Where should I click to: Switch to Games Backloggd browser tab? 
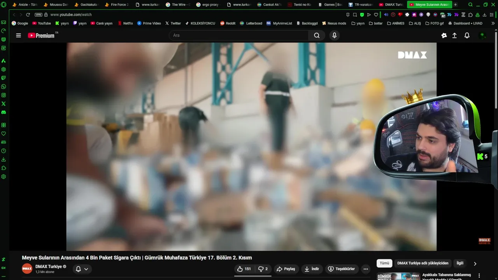[330, 5]
